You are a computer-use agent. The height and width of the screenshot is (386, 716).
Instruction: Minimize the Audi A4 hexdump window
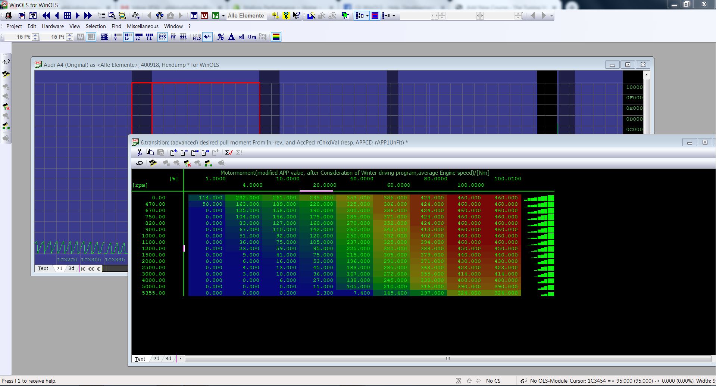pyautogui.click(x=612, y=65)
